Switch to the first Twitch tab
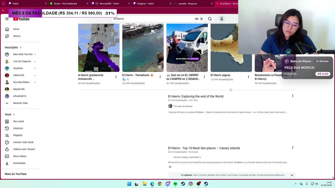Screen dimensions: 335x188 [27, 4]
